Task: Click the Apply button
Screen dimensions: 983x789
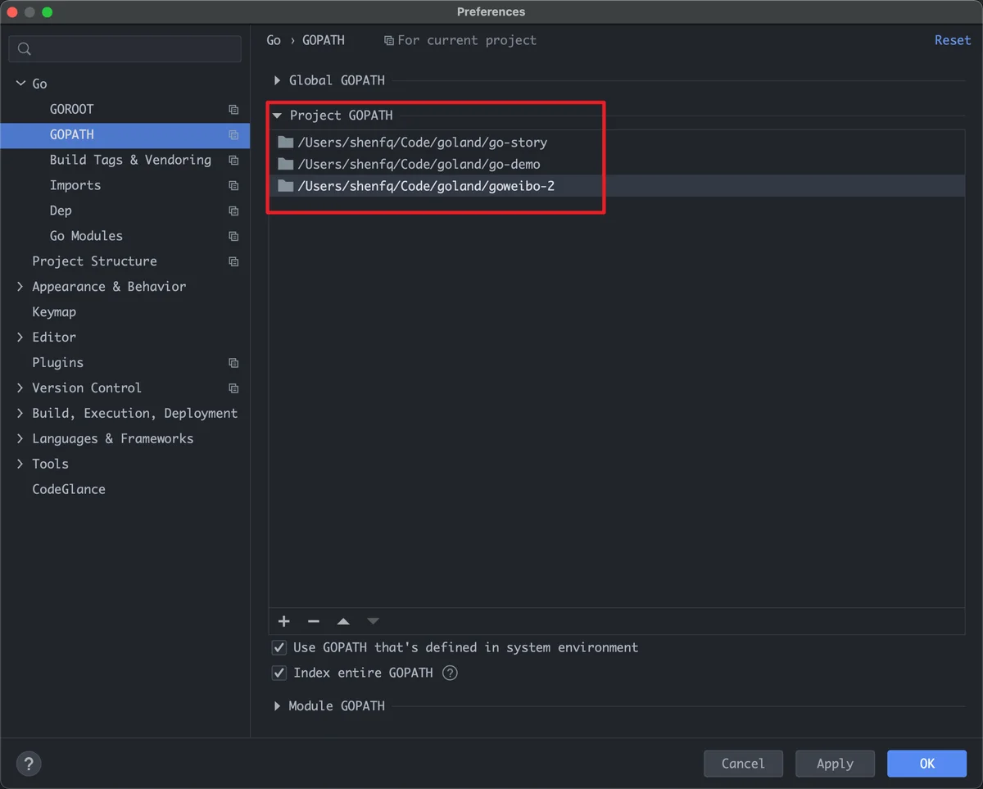Action: click(835, 764)
